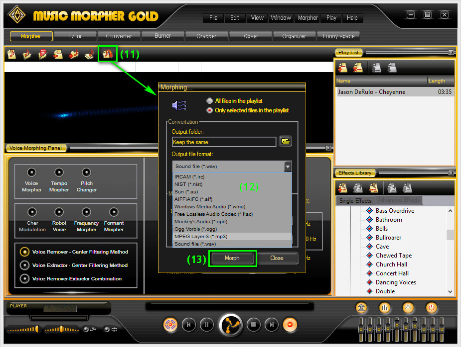461x347 pixels.
Task: Click the Morph files icon in the Morpher toolbar
Action: coord(107,54)
